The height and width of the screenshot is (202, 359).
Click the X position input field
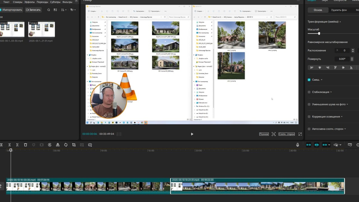tap(342, 51)
